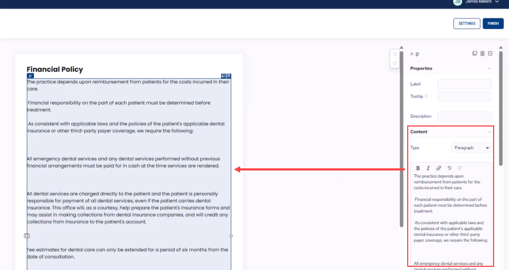This screenshot has height=270, width=509.
Task: Click the editor's greyed redo arrow icon
Action: click(460, 168)
